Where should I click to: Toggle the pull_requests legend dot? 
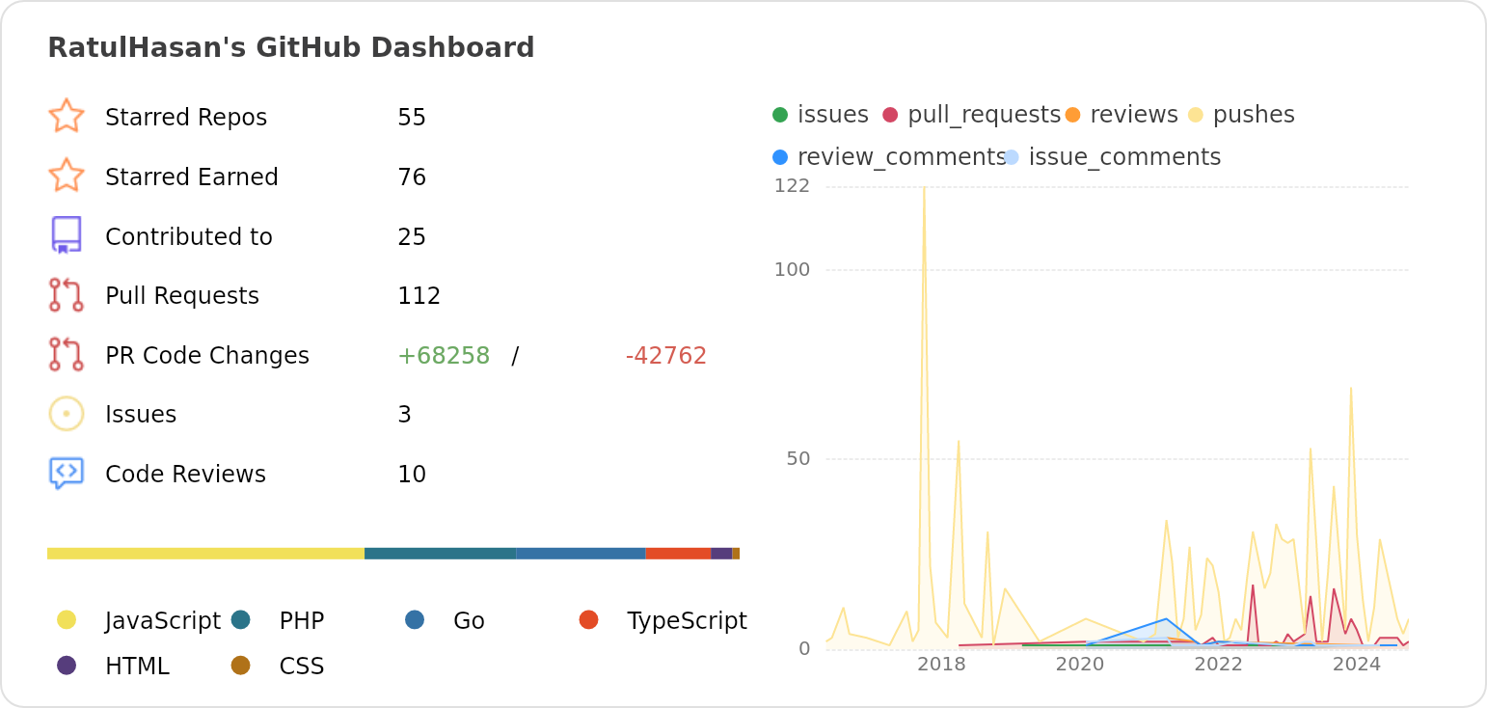click(890, 115)
